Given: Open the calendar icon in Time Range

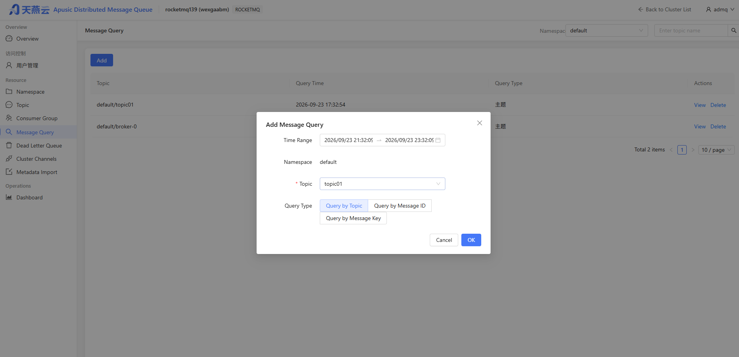Looking at the screenshot, I should pos(438,140).
